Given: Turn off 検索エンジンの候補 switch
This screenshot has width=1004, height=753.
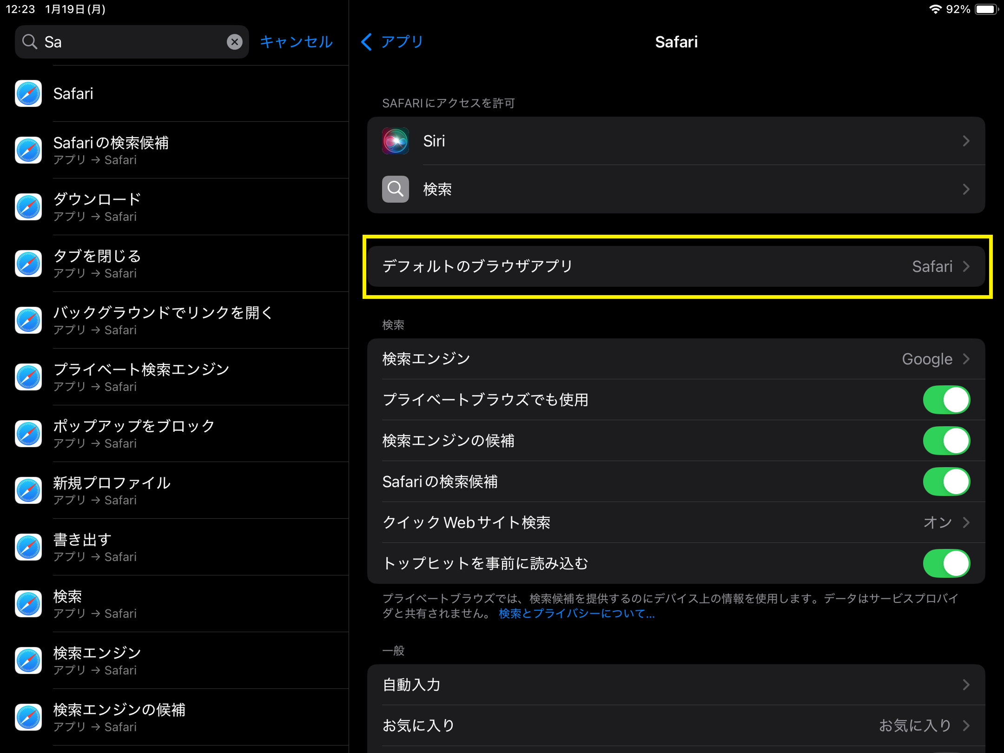Looking at the screenshot, I should click(x=946, y=441).
